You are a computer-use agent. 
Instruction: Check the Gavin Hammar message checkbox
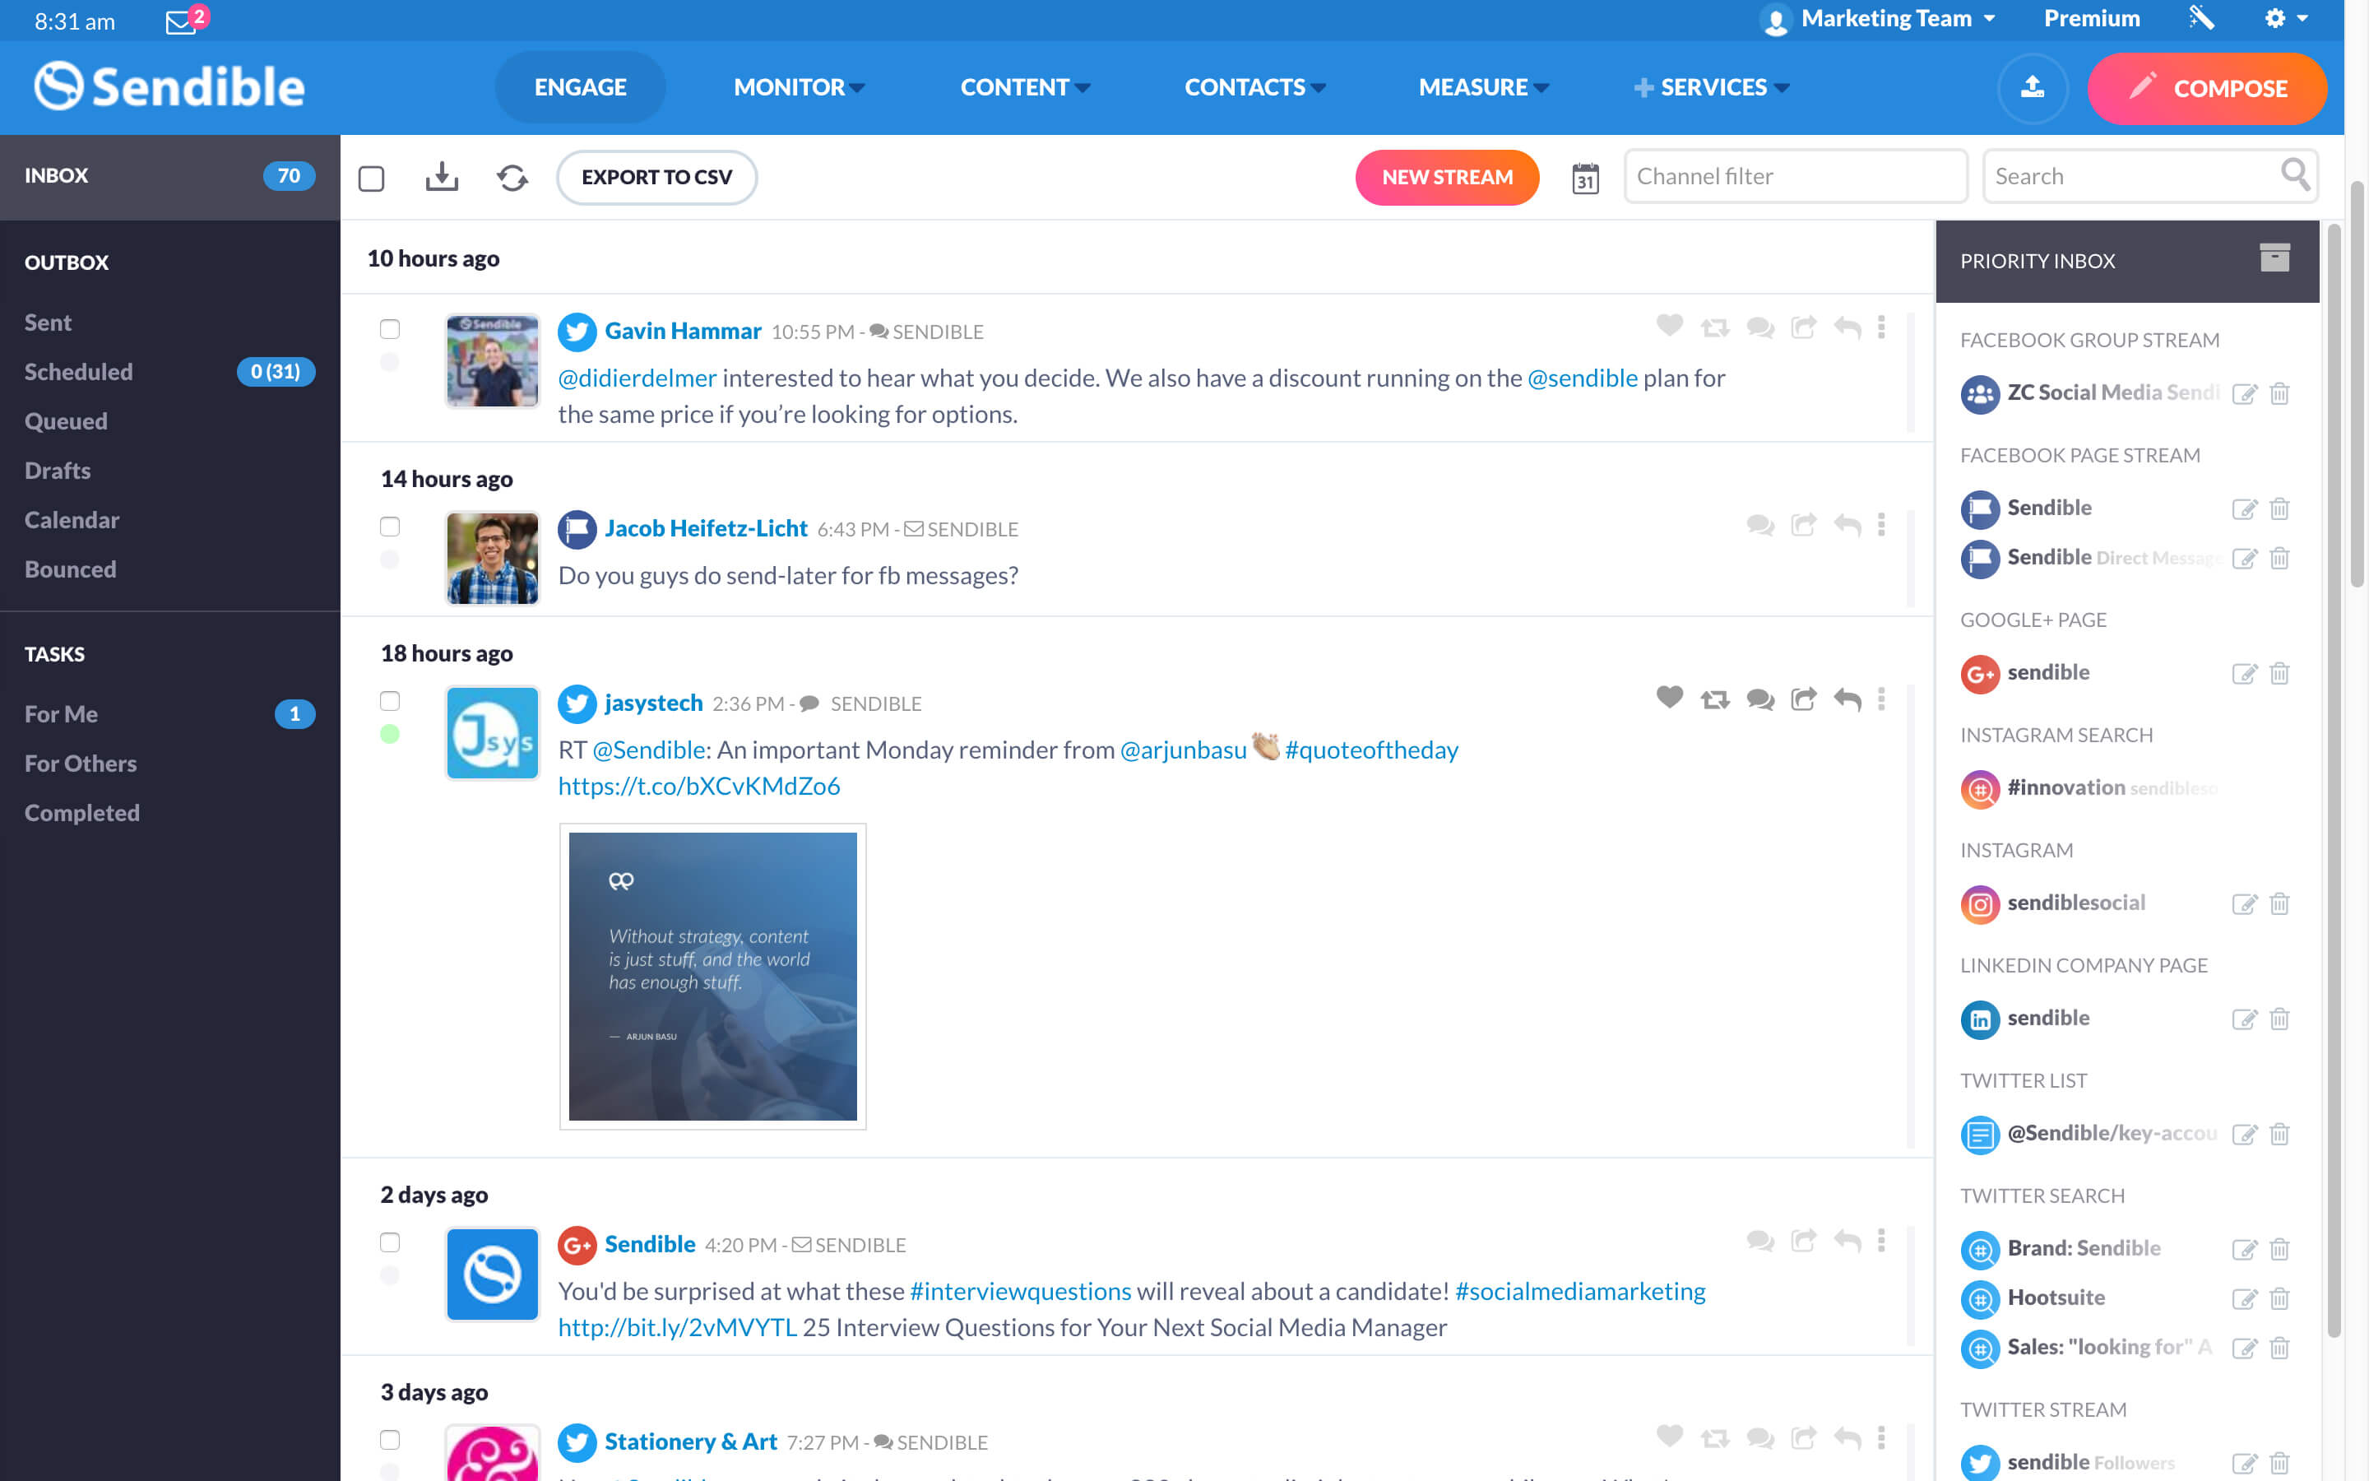(x=390, y=329)
